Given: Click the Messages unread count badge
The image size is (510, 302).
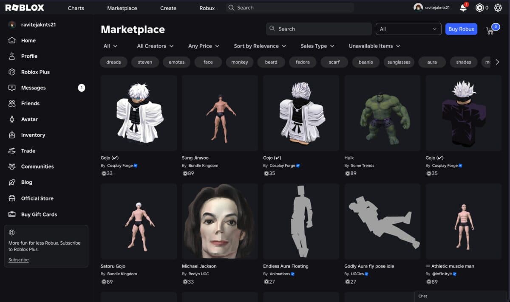Looking at the screenshot, I should click(x=82, y=88).
